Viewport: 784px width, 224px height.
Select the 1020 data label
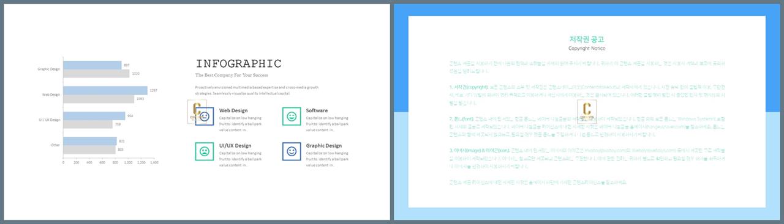(x=135, y=73)
